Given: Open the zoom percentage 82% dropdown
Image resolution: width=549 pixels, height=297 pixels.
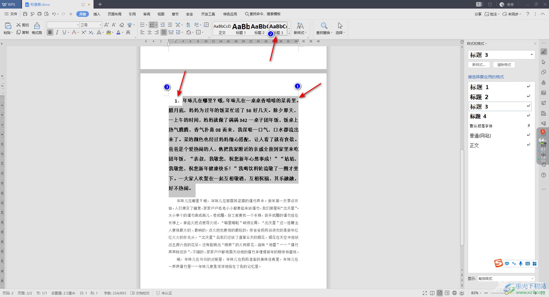Looking at the screenshot, I should click(476, 293).
